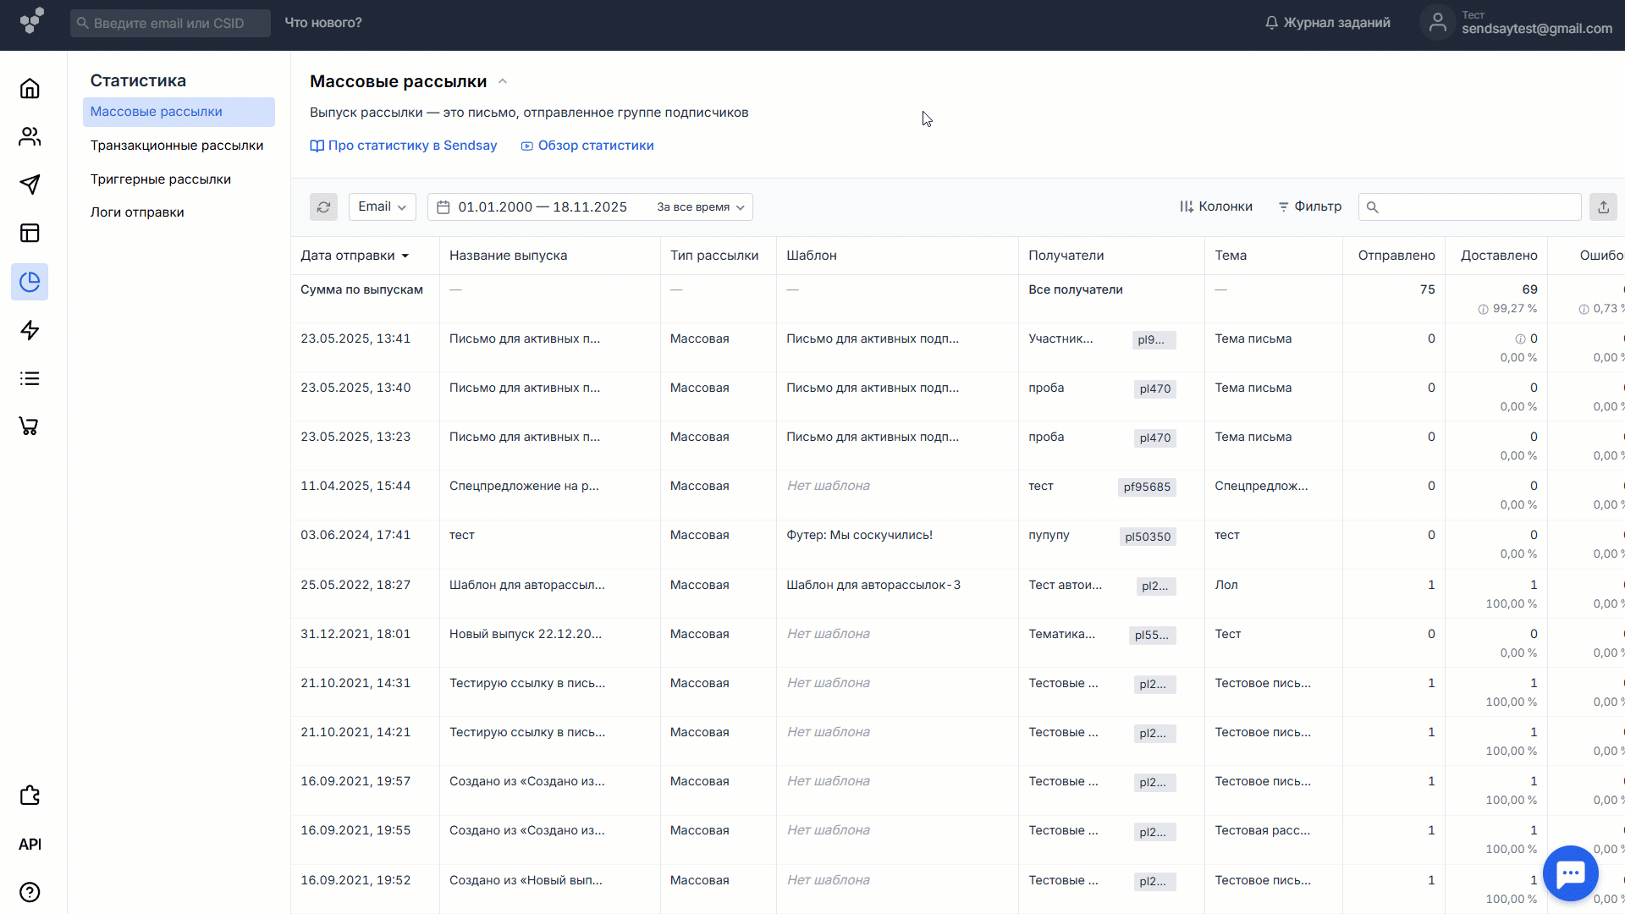The height and width of the screenshot is (914, 1625).
Task: Open help via the question mark icon
Action: pyautogui.click(x=30, y=892)
